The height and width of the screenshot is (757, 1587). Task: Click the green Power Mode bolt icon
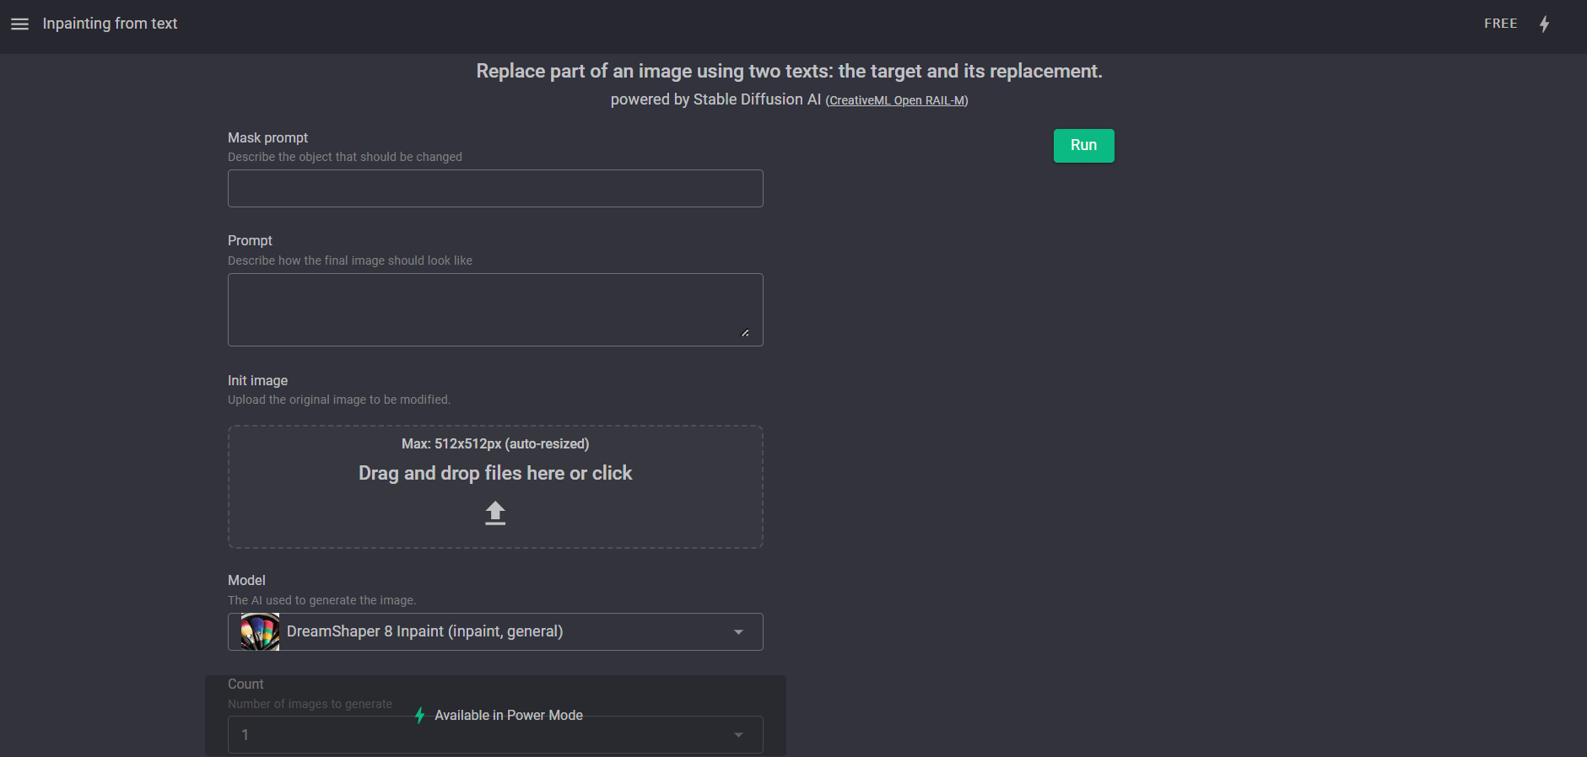[419, 716]
